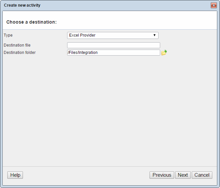Click the Destination folder label
The width and height of the screenshot is (220, 188).
coord(20,53)
